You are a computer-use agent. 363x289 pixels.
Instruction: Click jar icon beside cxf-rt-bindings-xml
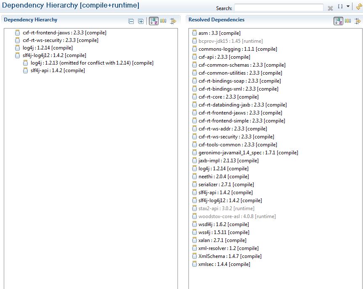[x=194, y=89]
